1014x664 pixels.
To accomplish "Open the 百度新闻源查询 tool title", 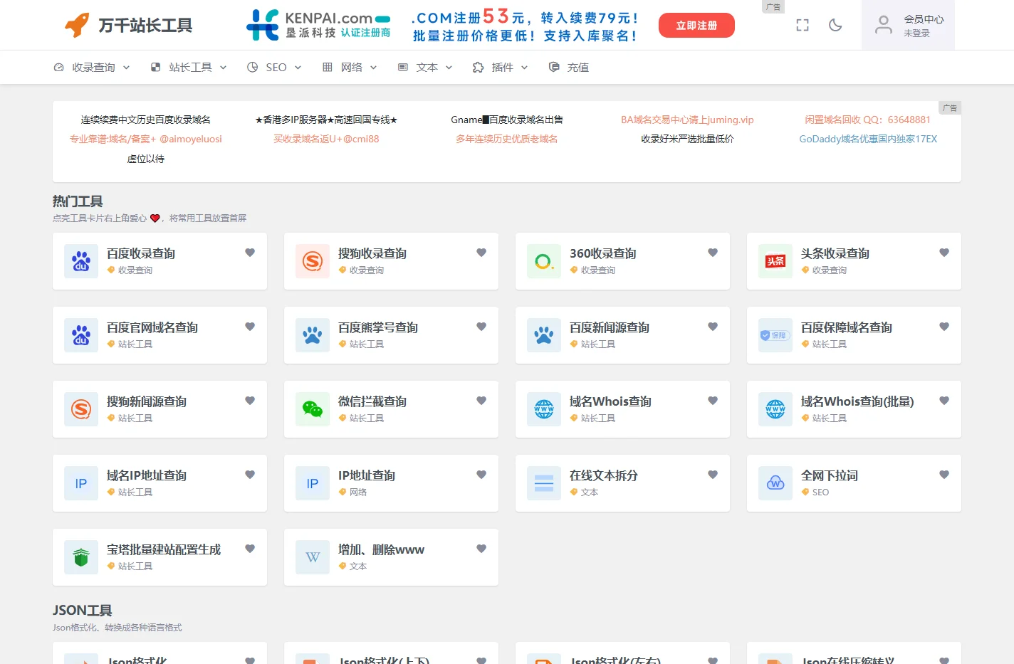I will pos(610,327).
